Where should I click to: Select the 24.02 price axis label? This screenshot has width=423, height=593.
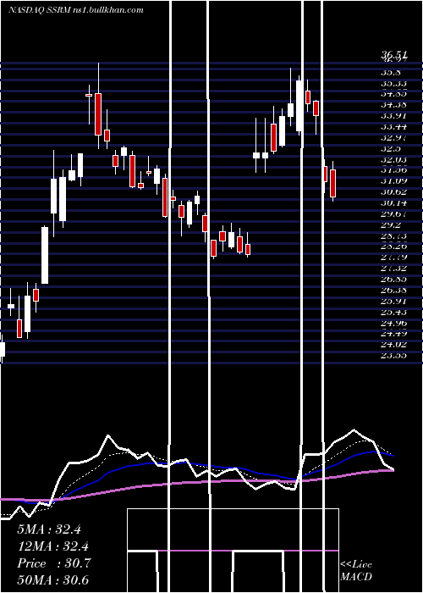pos(393,345)
